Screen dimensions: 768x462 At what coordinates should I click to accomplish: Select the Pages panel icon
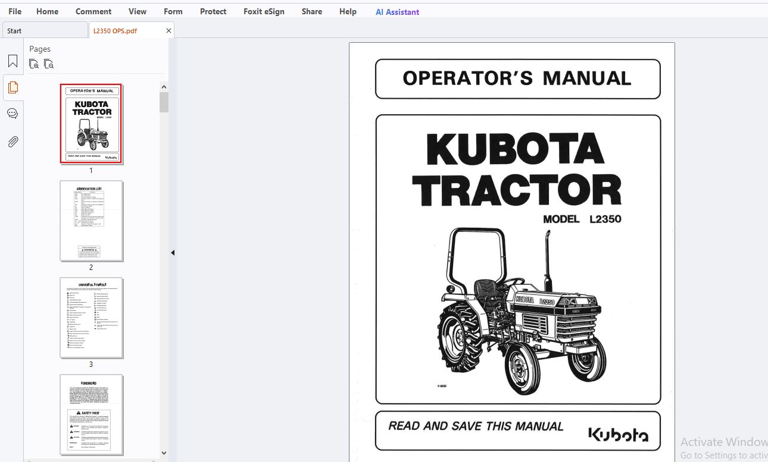pyautogui.click(x=13, y=87)
